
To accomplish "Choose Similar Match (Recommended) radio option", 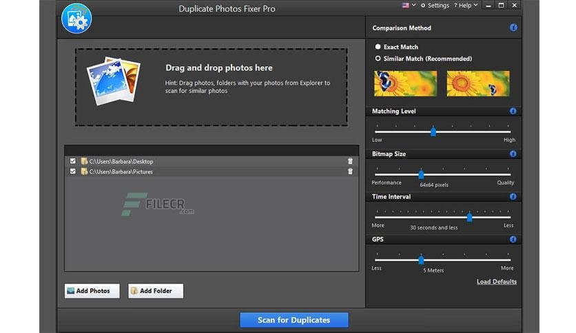I will (x=378, y=58).
